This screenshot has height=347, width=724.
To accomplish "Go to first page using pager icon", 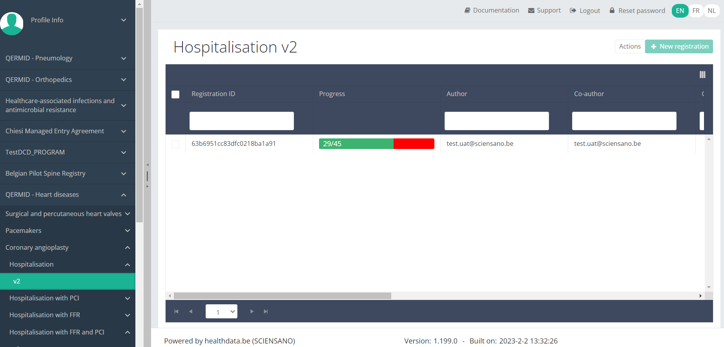I will coord(176,311).
